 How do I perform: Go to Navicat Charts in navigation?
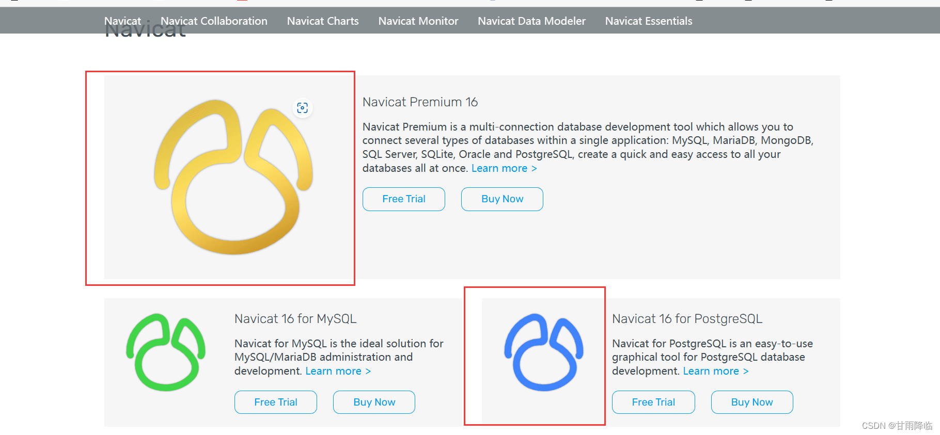tap(323, 21)
